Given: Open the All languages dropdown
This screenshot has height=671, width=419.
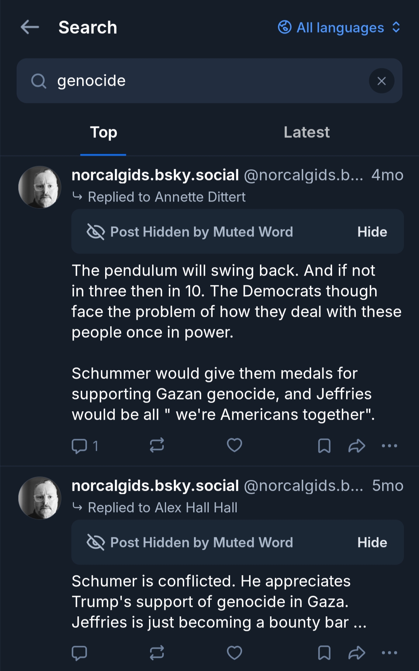Looking at the screenshot, I should tap(339, 28).
